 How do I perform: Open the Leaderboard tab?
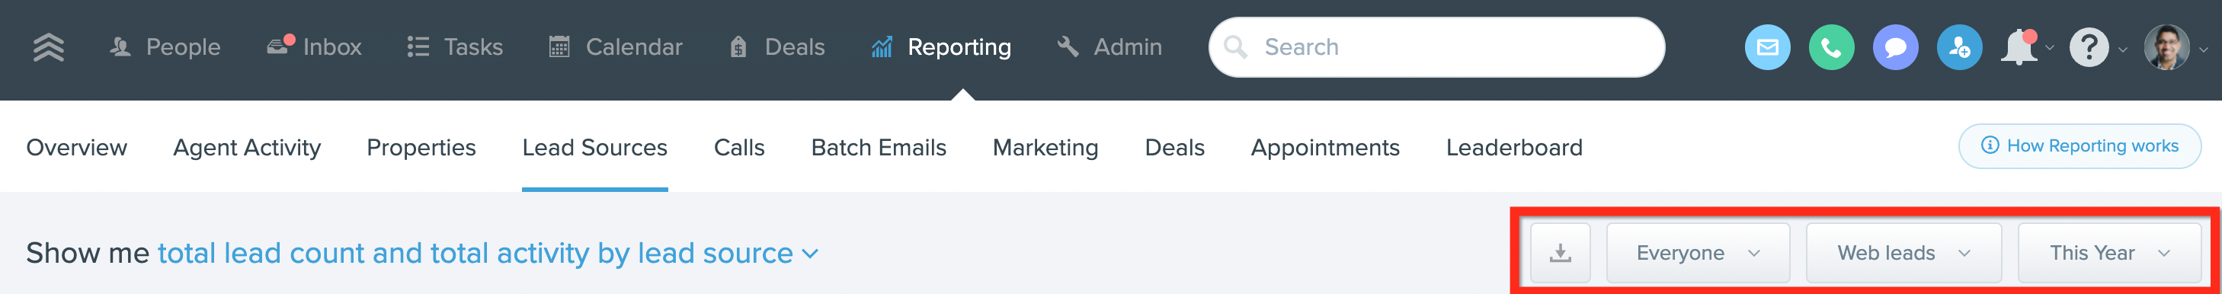(x=1514, y=148)
